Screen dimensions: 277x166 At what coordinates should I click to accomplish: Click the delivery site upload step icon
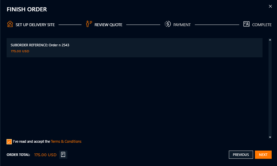pos(10,24)
